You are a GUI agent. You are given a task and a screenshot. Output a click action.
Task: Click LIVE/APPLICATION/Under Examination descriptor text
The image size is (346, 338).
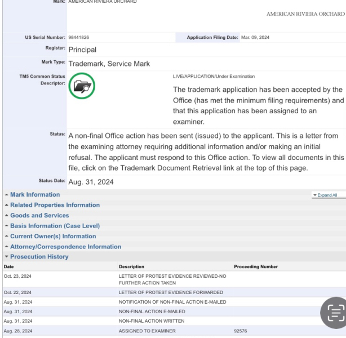click(x=214, y=77)
